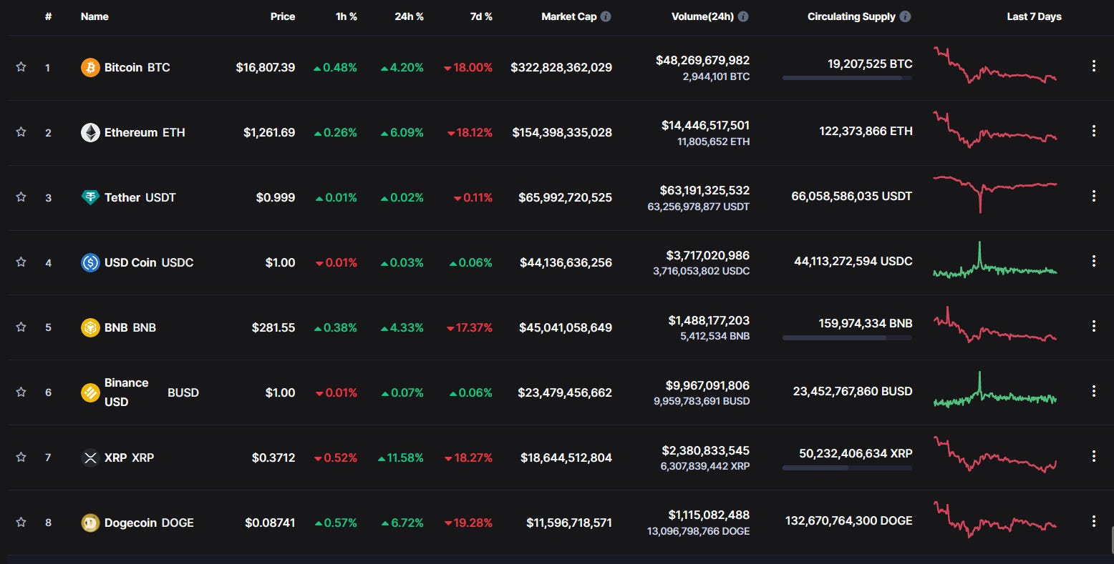Click the Tether coin logo

[90, 197]
